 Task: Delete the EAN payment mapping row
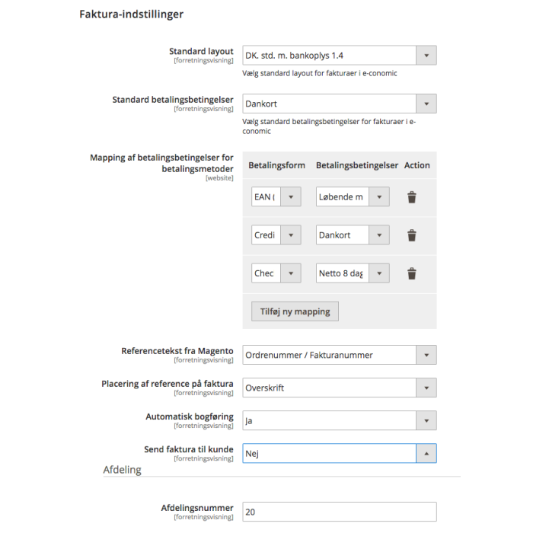(x=412, y=196)
